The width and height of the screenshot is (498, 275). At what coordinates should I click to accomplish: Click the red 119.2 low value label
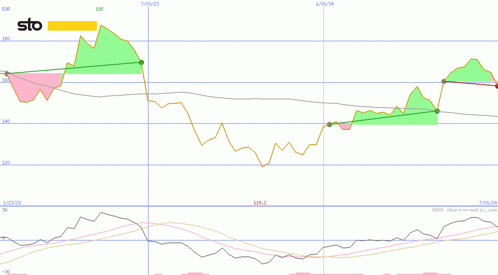[x=260, y=203]
